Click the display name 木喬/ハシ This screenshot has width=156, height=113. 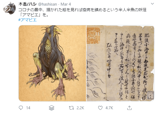pos(28,4)
